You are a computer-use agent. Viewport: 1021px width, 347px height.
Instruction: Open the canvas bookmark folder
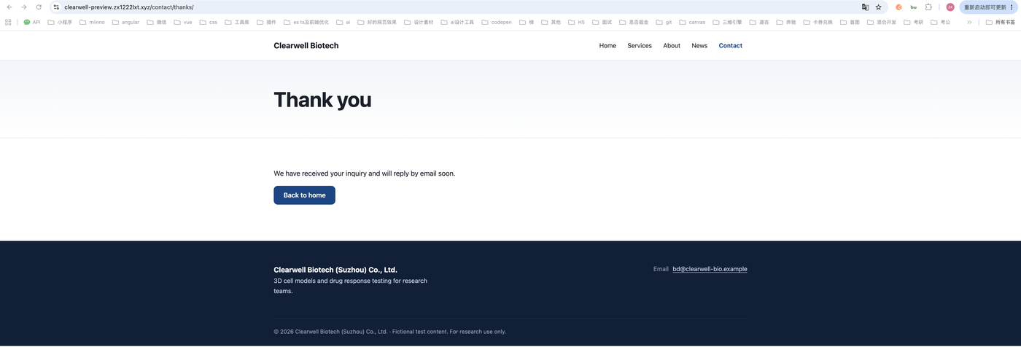(692, 22)
